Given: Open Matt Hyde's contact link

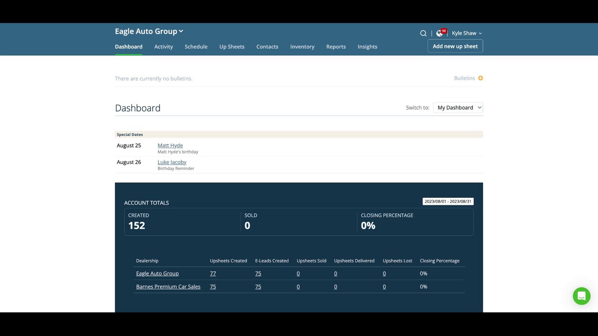Looking at the screenshot, I should (170, 146).
